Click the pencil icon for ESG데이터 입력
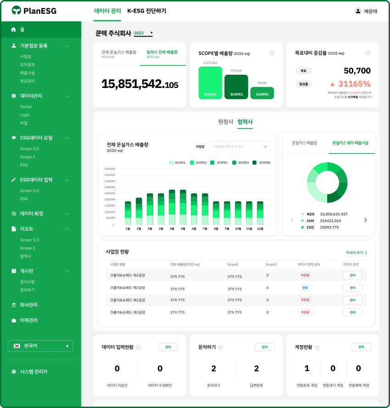The width and height of the screenshot is (390, 408). (x=13, y=180)
